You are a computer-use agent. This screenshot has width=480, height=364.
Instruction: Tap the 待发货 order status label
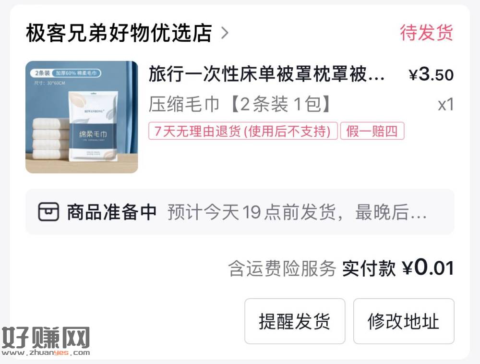click(426, 33)
